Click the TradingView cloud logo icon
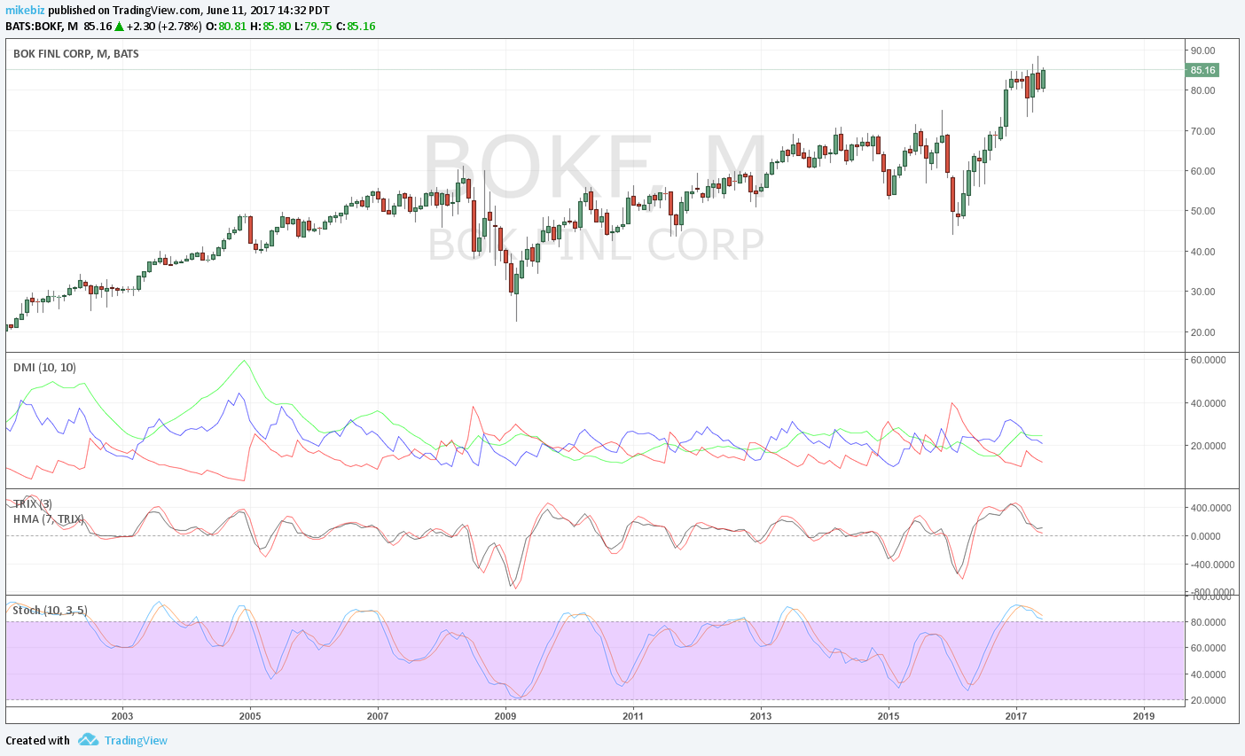The height and width of the screenshot is (756, 1245). [x=88, y=739]
